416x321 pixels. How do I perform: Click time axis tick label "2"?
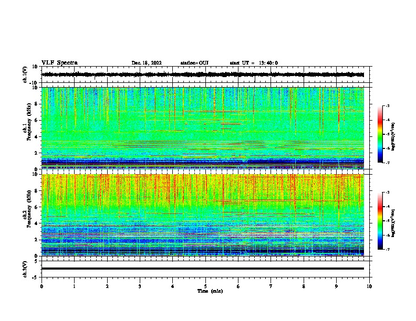click(107, 286)
